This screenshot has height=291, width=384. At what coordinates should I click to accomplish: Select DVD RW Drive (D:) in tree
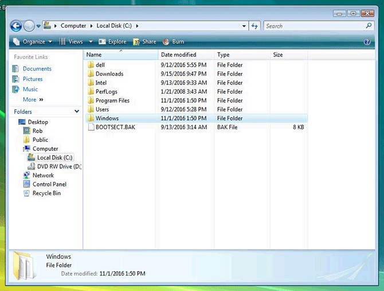59,166
